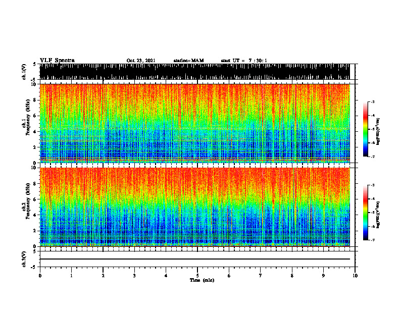Click time axis tick label 5 minutes
This screenshot has width=400, height=309.
pyautogui.click(x=197, y=276)
